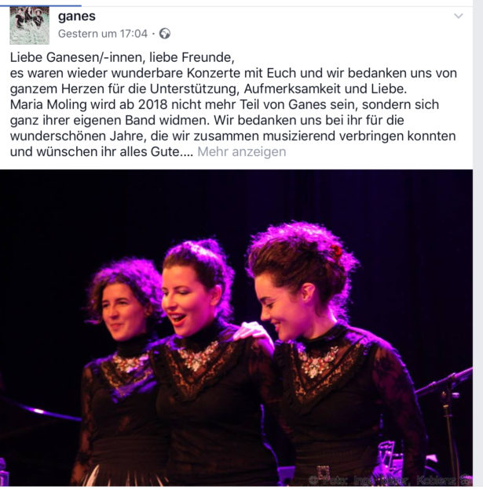This screenshot has width=483, height=490.
Task: Click the photo credit watermark
Action: point(390,479)
